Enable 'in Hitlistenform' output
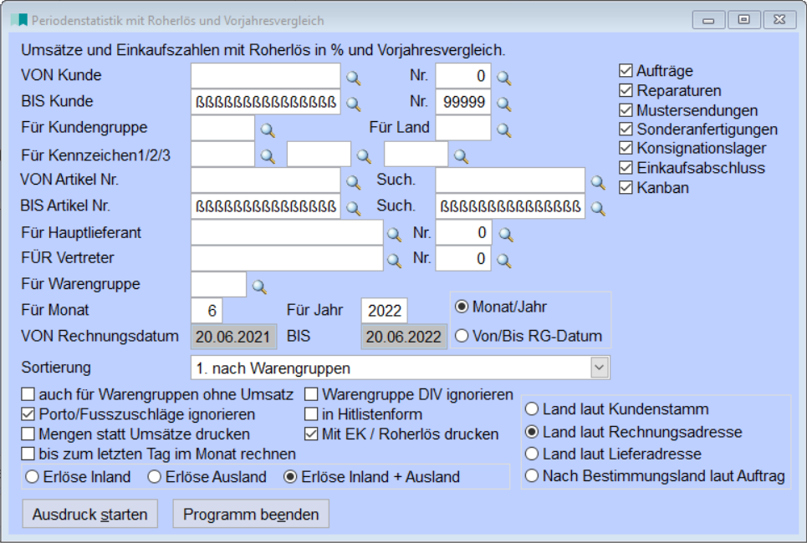The width and height of the screenshot is (807, 543). pos(312,413)
